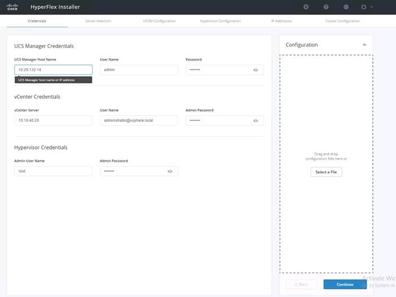Image resolution: width=396 pixels, height=297 pixels.
Task: Click the 'vCenter Credentials' heading
Action: 37,97
